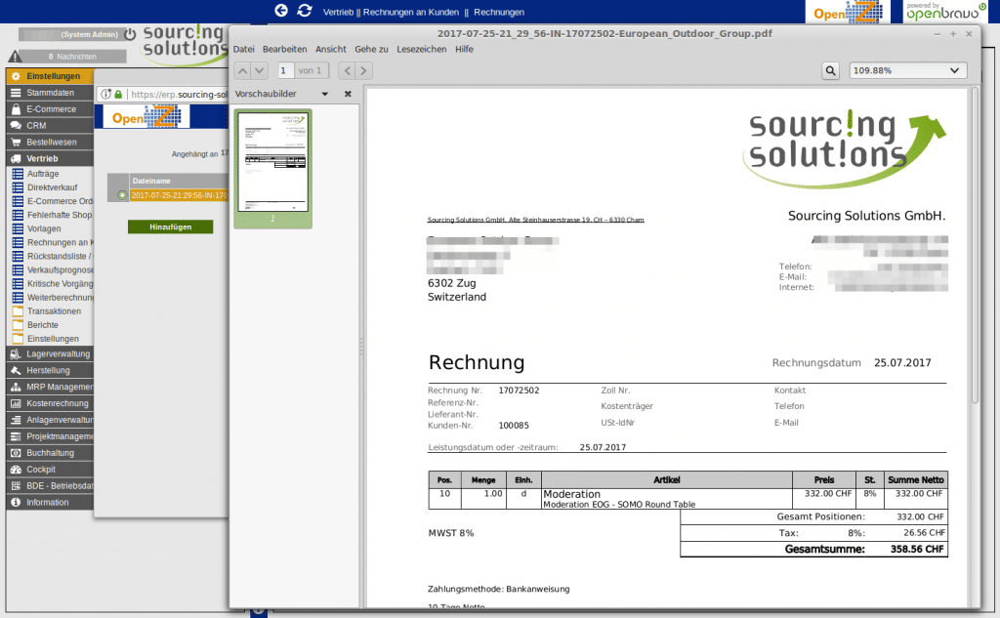
Task: Expand the Berichte folder
Action: point(43,325)
